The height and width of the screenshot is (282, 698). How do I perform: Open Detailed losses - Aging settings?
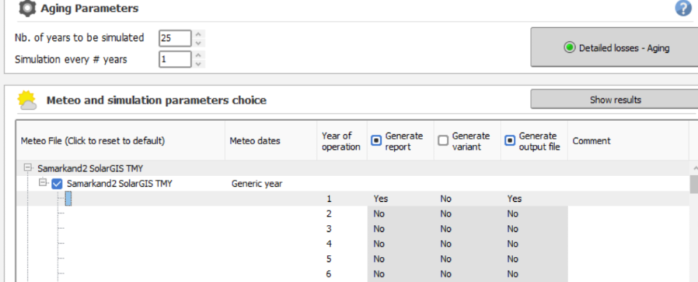click(x=614, y=48)
